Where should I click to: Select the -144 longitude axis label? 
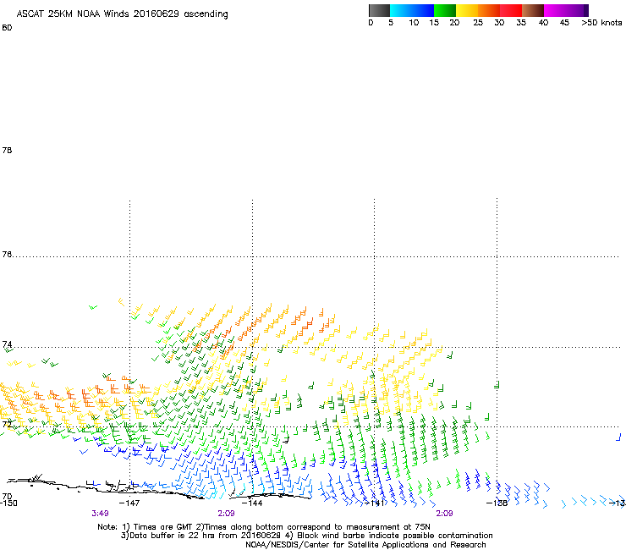click(x=252, y=503)
